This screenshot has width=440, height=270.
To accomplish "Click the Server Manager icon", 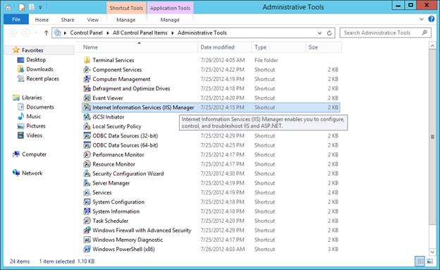I will 87,183.
